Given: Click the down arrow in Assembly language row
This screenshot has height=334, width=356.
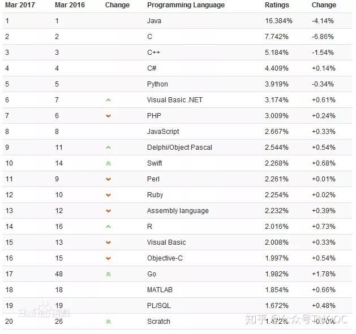Looking at the screenshot, I should click(108, 211).
